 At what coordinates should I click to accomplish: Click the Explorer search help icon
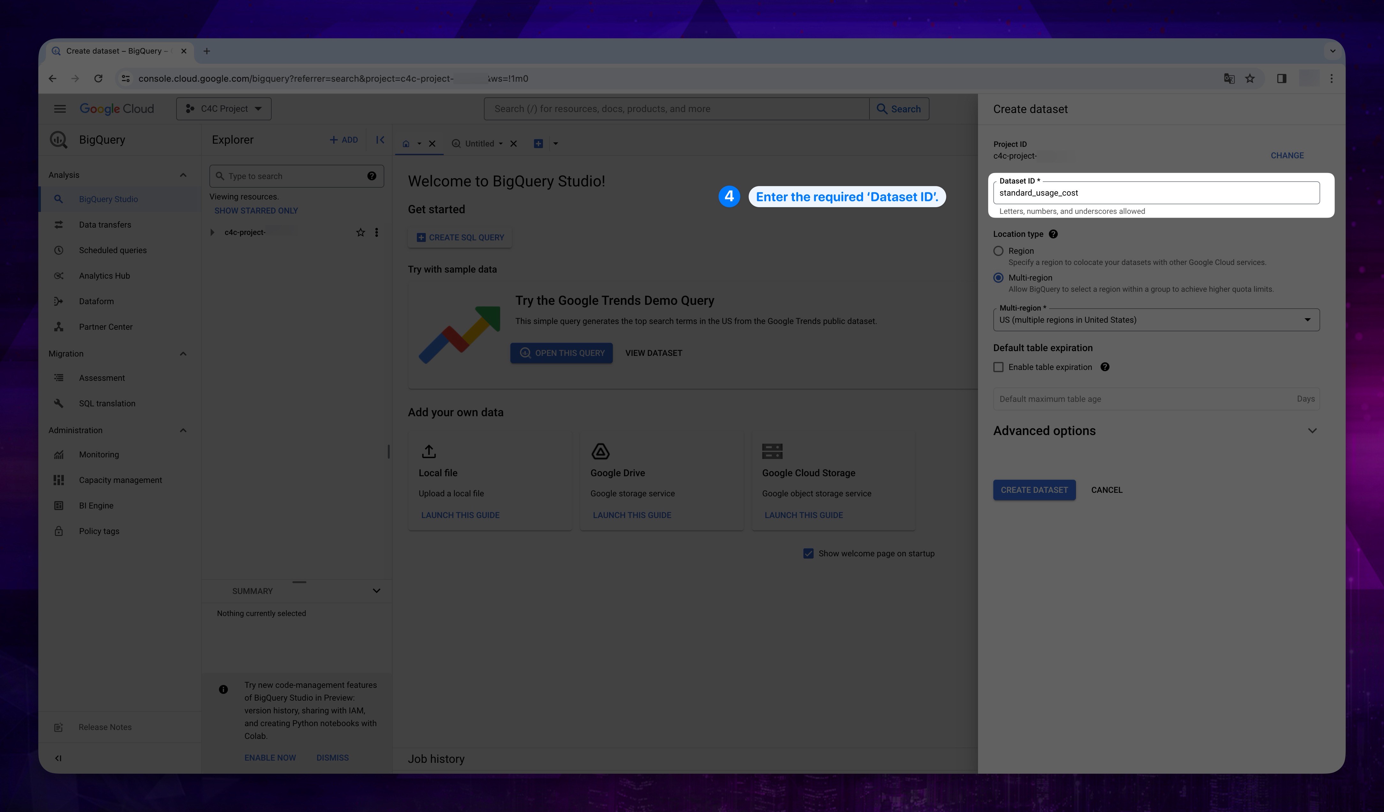[372, 176]
